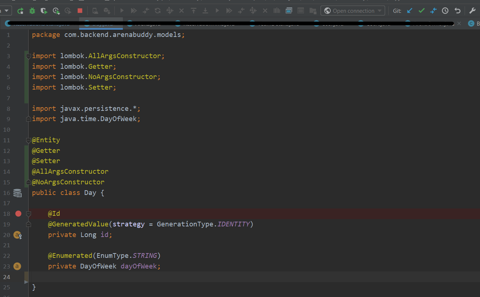Collapse the annotations fold marker at @Entity
480x297 pixels.
pyautogui.click(x=28, y=140)
